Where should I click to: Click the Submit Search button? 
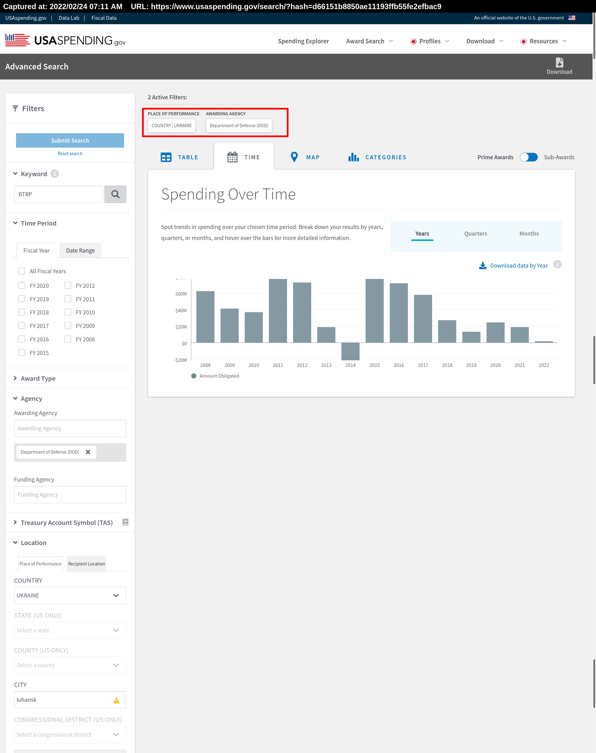[x=70, y=140]
